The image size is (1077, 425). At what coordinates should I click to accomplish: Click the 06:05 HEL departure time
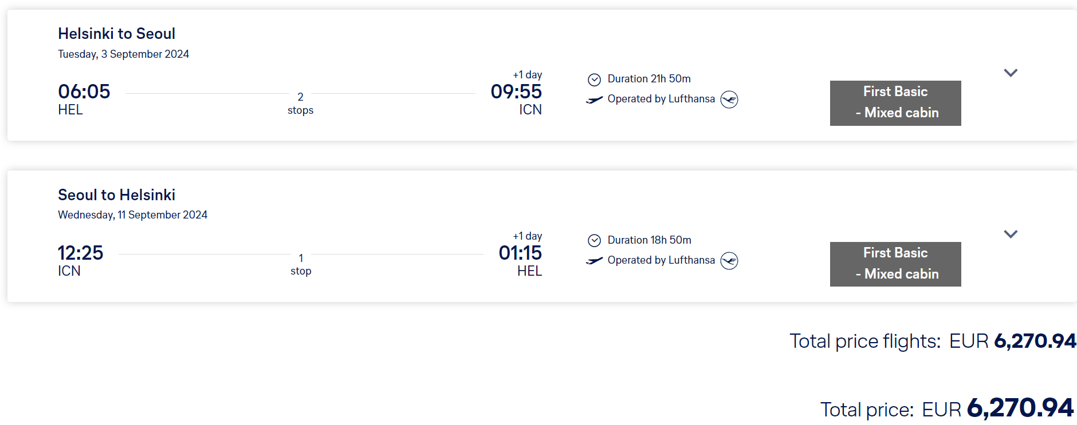[x=84, y=92]
